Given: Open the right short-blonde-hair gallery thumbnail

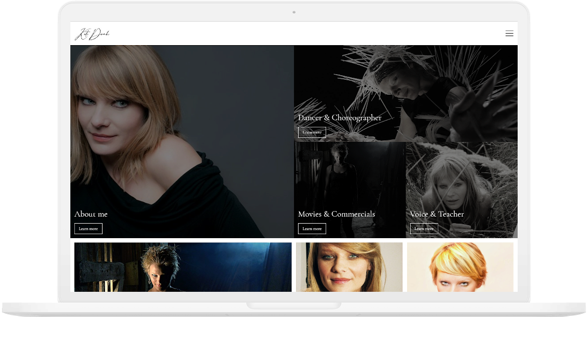Looking at the screenshot, I should tap(460, 267).
